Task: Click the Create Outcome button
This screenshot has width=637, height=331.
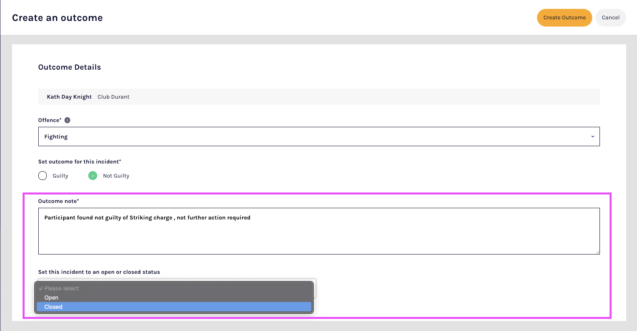Action: pos(564,18)
